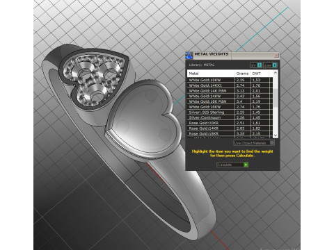Toggle the GV library button
Screen dimensions: 334x250
pos(256,65)
